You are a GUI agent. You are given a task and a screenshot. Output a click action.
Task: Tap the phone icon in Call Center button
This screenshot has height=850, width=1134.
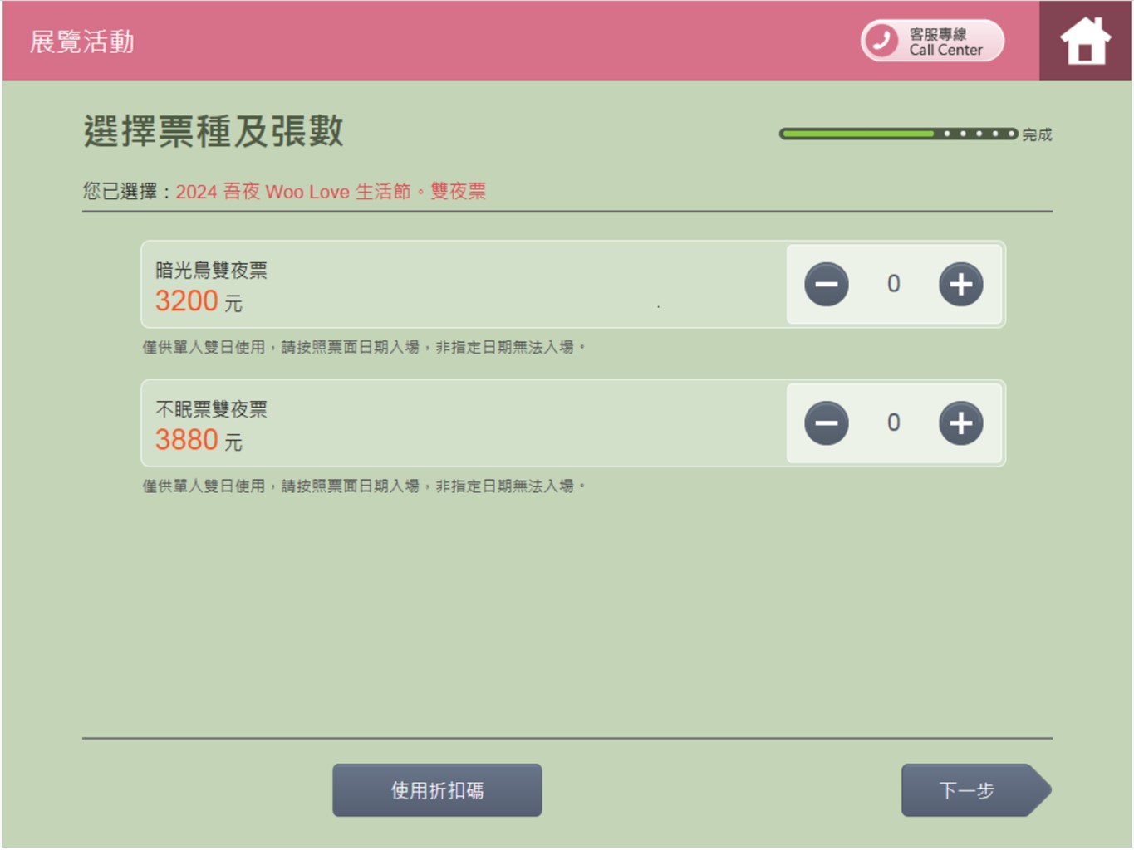pos(881,40)
